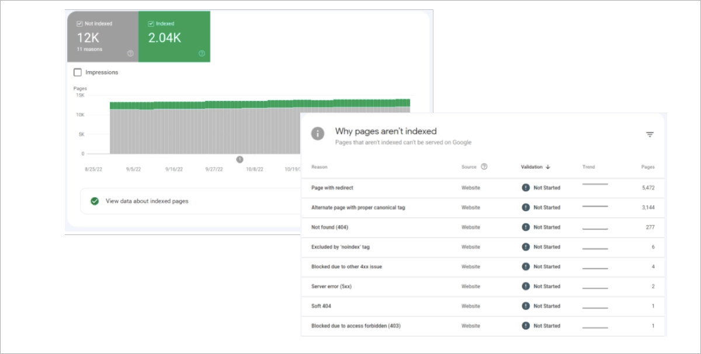Click the help icon beside Source column
This screenshot has width=701, height=354.
click(x=484, y=167)
